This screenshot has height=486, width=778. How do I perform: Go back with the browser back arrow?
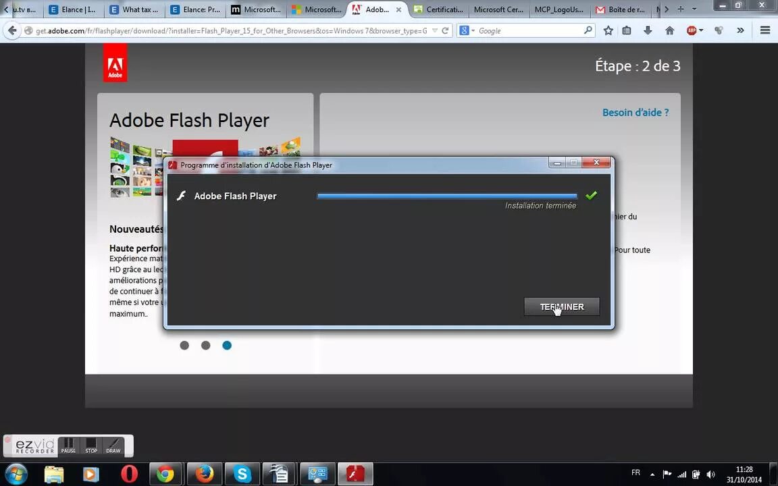[12, 31]
